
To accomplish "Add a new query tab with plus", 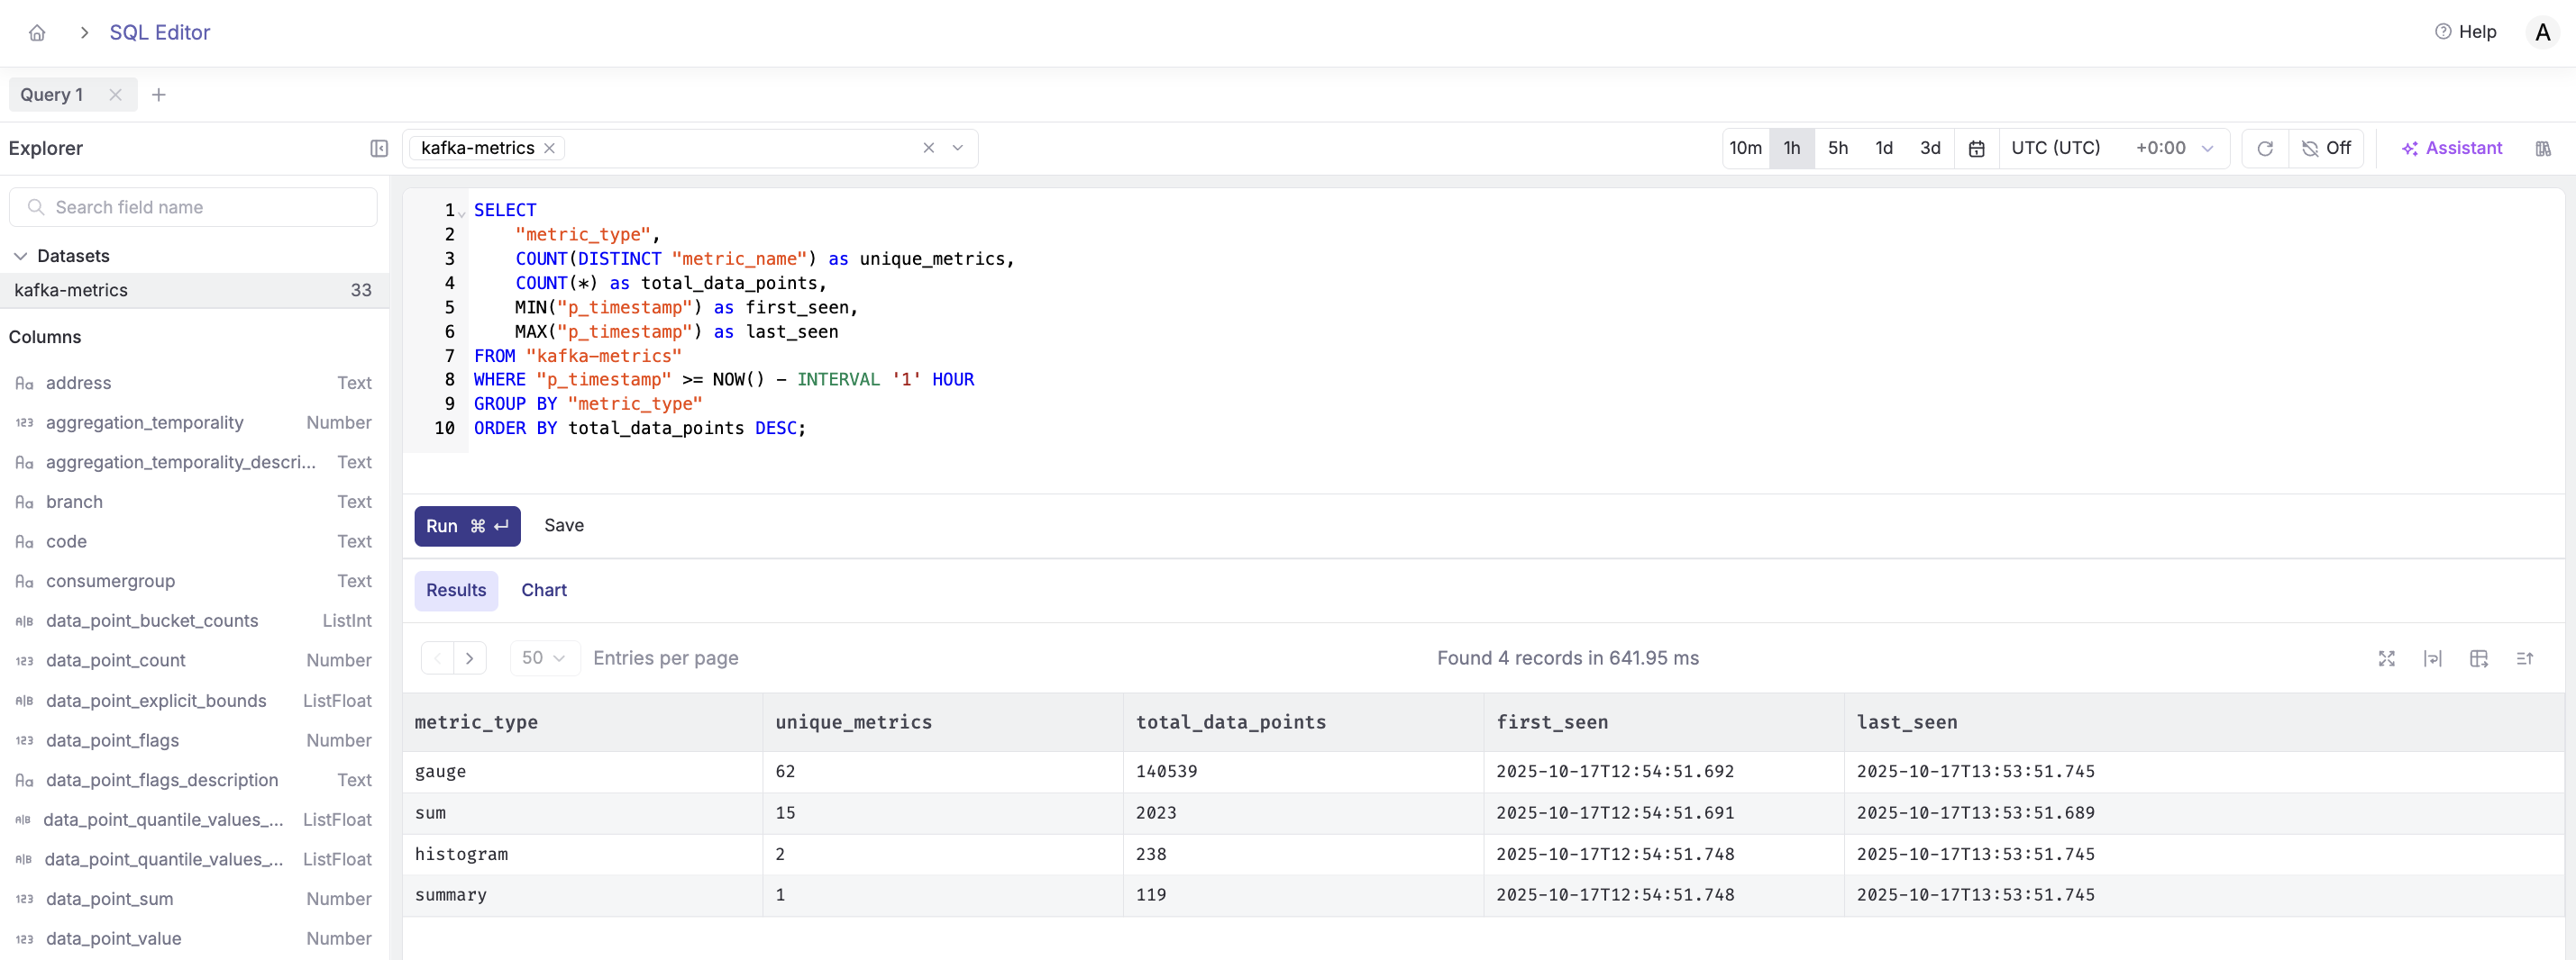I will tap(158, 95).
